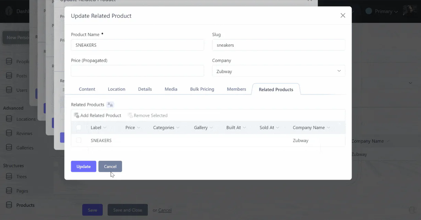Open Users database icon in sidebar
421x220 pixels.
(10, 90)
